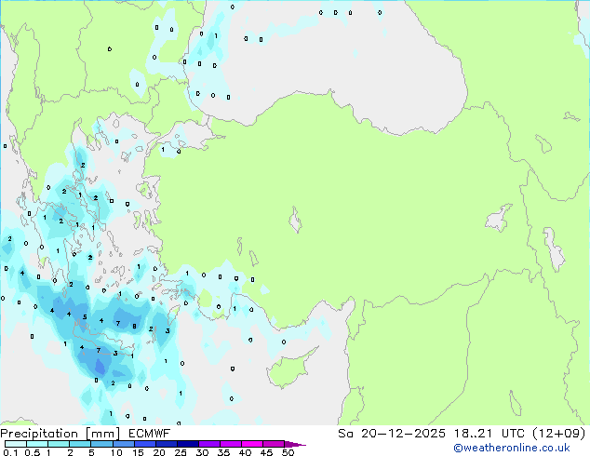Pick the 0.1–0.5 mm legend swatch
Image resolution: width=590 pixels, height=456 pixels.
pos(16,444)
